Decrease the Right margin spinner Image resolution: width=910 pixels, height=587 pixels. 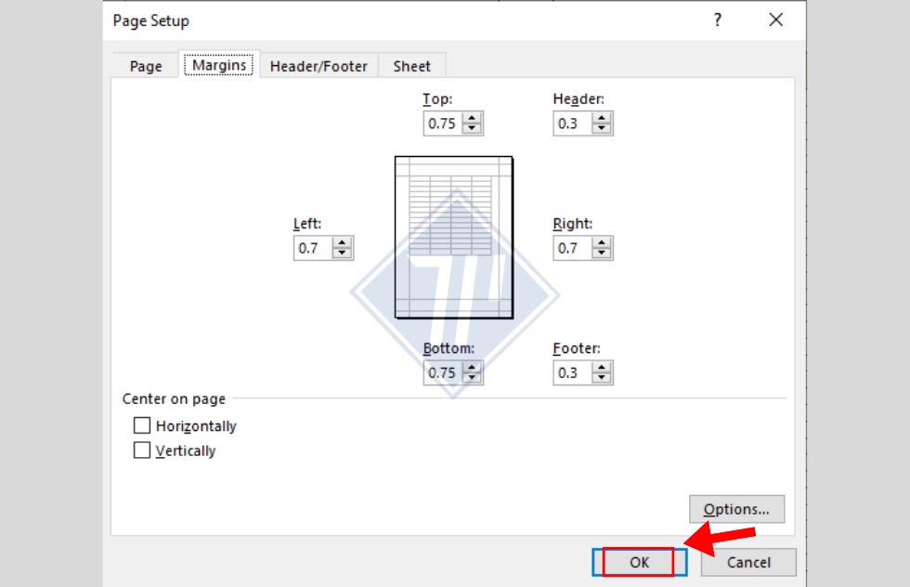click(599, 252)
